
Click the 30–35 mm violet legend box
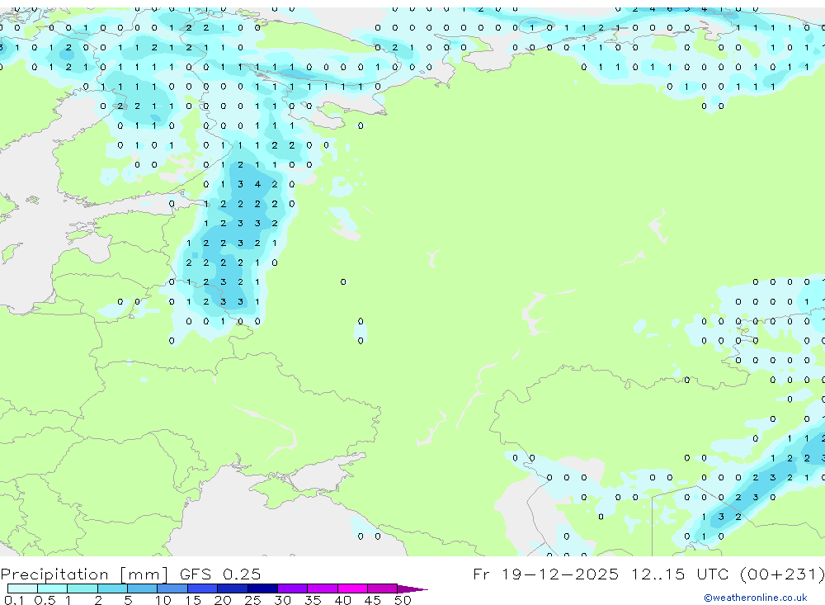(x=293, y=588)
